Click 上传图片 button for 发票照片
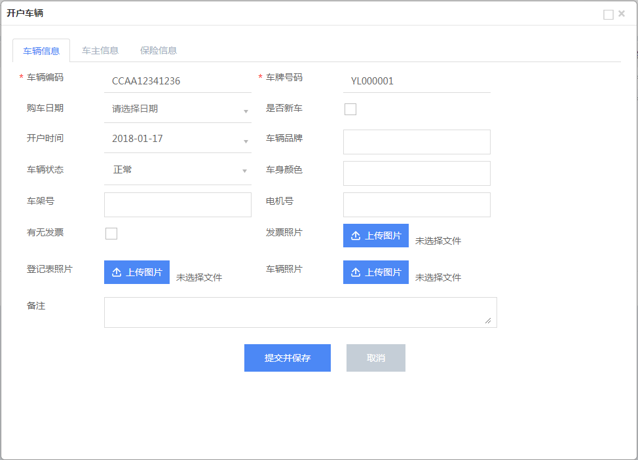The image size is (638, 460). tap(375, 236)
